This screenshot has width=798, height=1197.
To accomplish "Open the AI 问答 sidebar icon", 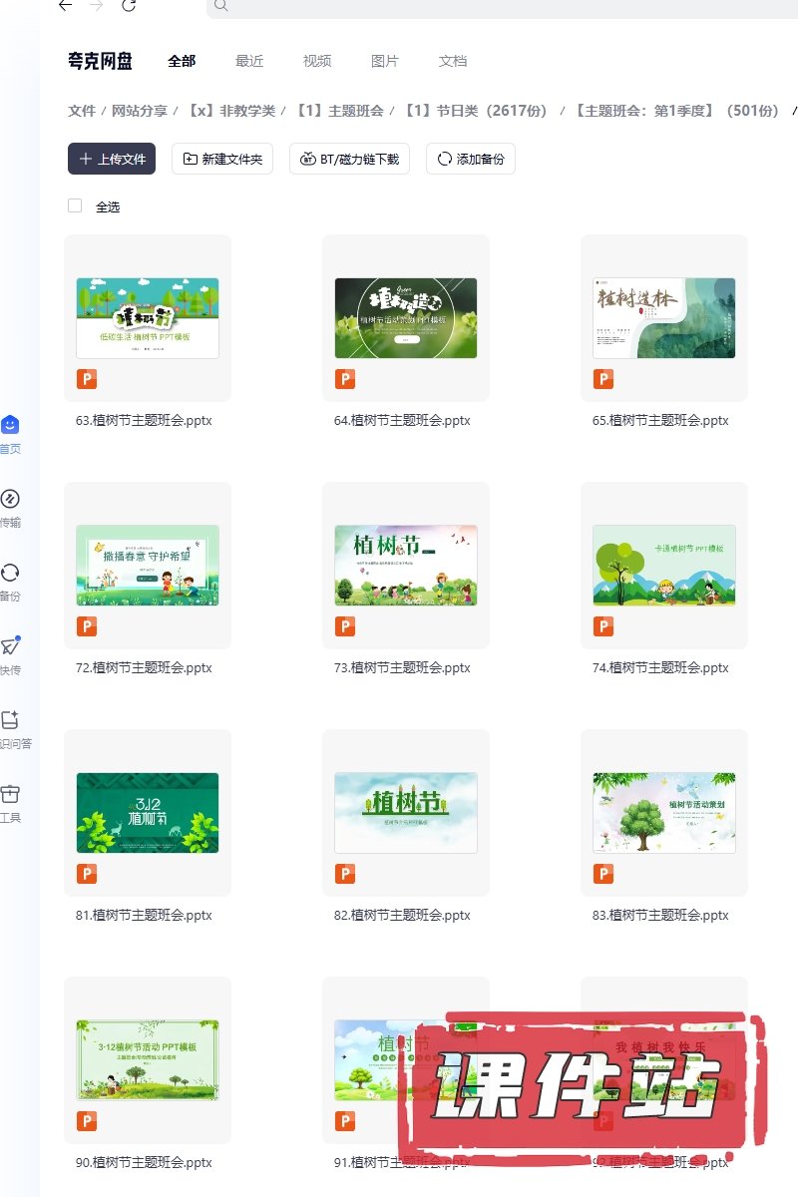I will click(10, 721).
